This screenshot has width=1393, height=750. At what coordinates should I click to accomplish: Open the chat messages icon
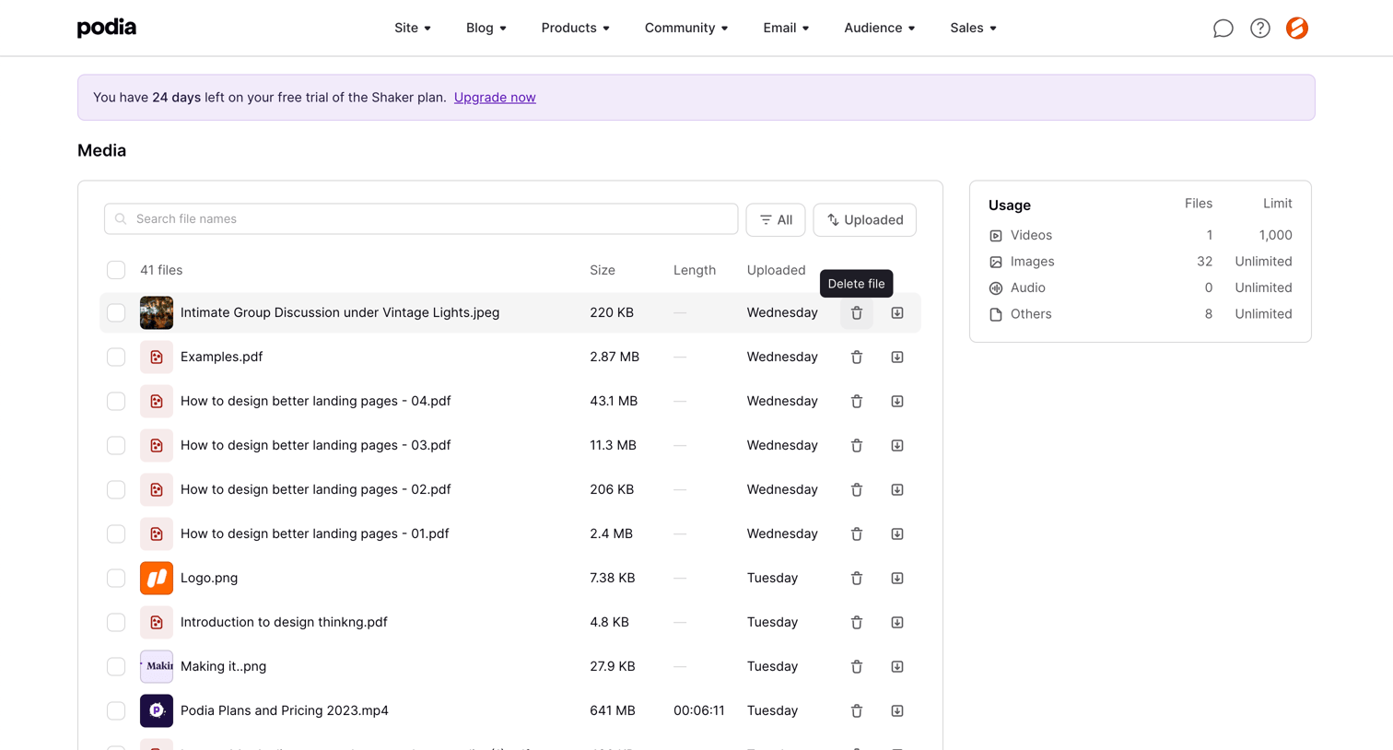[x=1223, y=29]
